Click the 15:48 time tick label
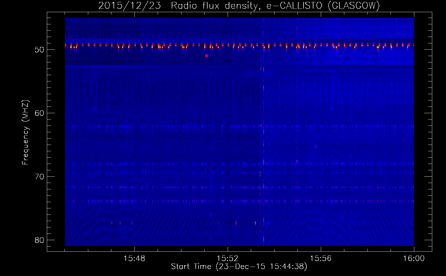 [x=135, y=259]
